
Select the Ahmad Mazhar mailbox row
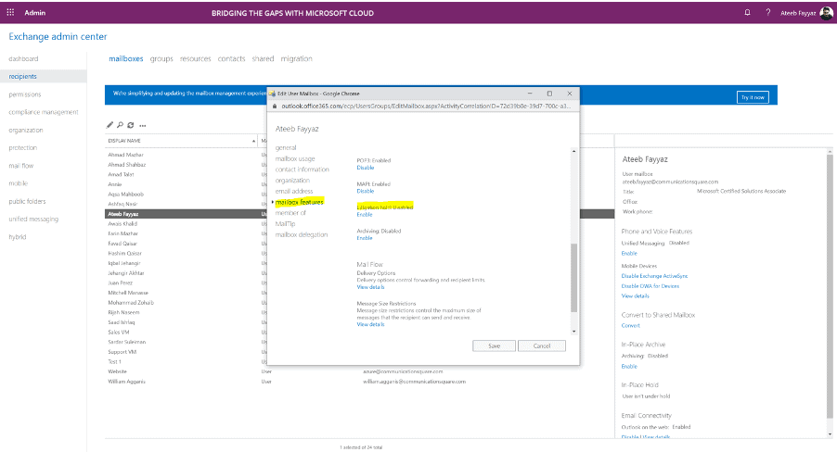tap(359, 155)
